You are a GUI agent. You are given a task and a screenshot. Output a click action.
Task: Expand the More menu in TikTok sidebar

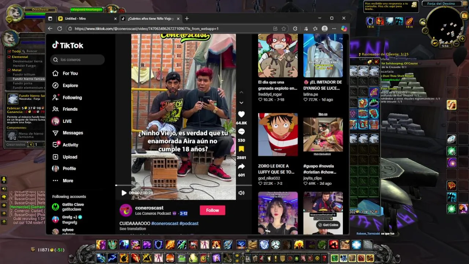click(x=63, y=180)
